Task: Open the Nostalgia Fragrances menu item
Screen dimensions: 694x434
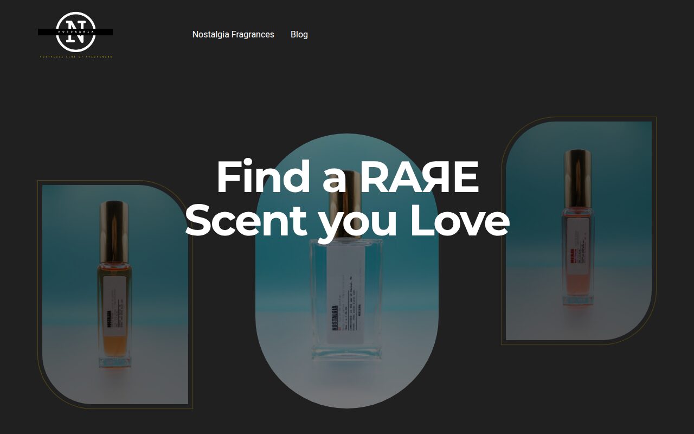Action: coord(233,34)
